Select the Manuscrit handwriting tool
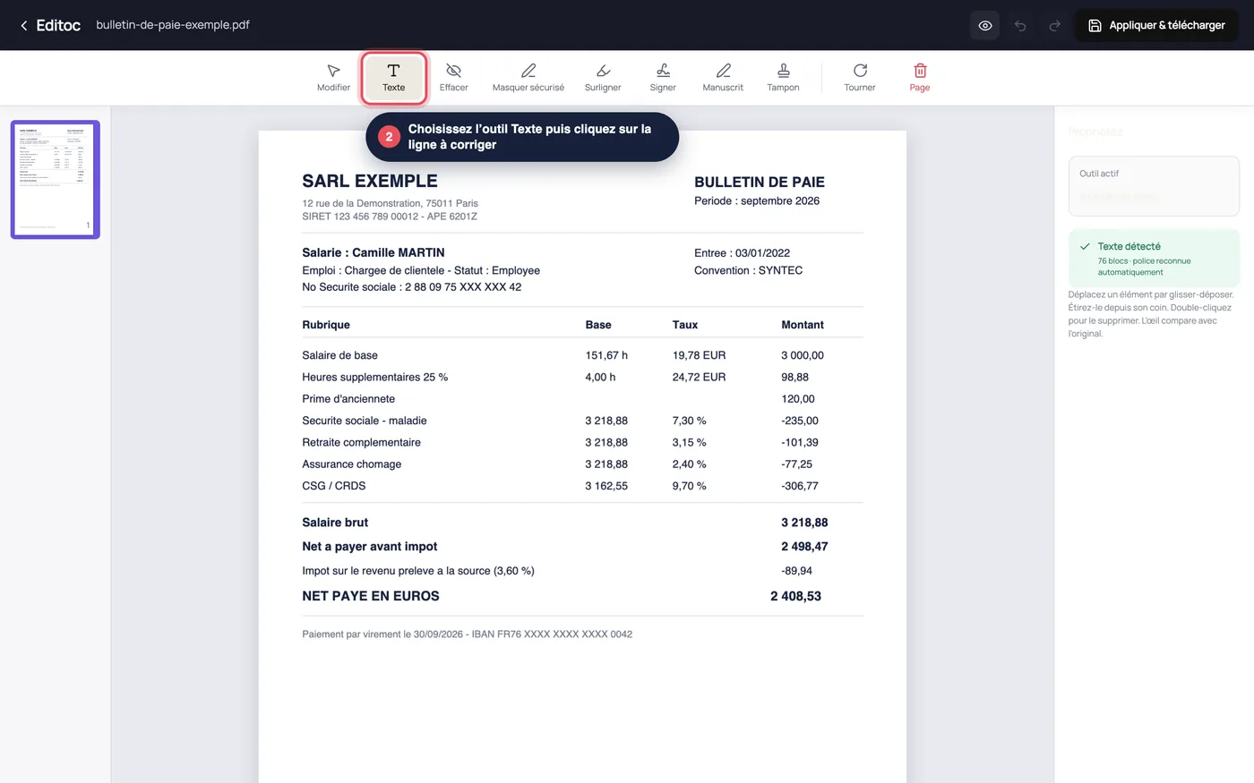This screenshot has width=1254, height=783. 723,78
